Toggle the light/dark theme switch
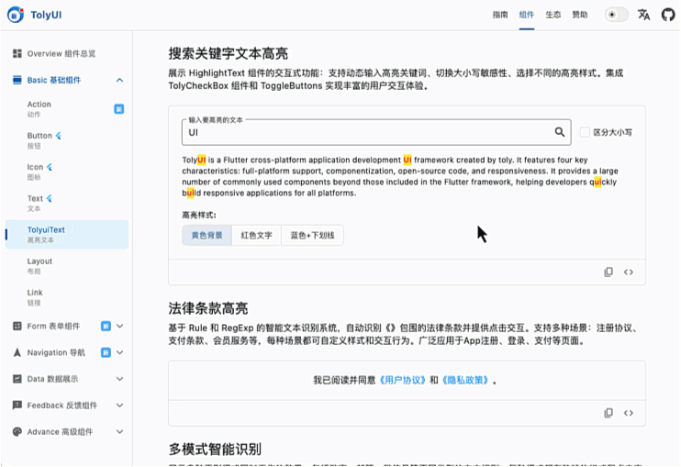Viewport: 681px width, 467px height. [x=616, y=15]
